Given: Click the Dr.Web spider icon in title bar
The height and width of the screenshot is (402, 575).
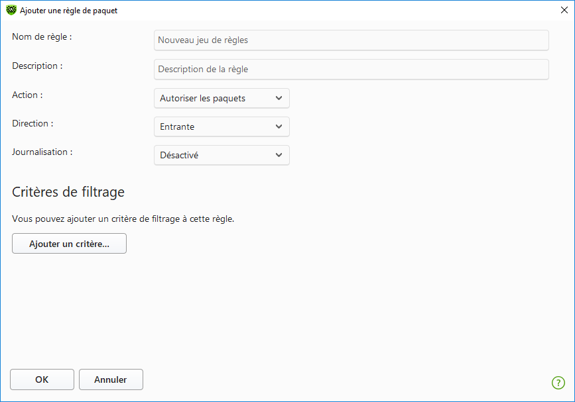Looking at the screenshot, I should (11, 11).
